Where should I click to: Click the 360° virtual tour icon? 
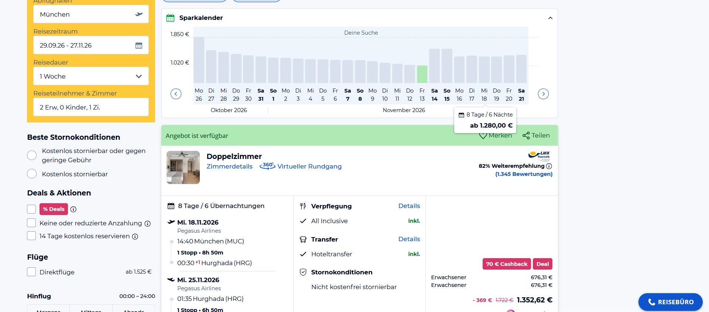point(267,166)
